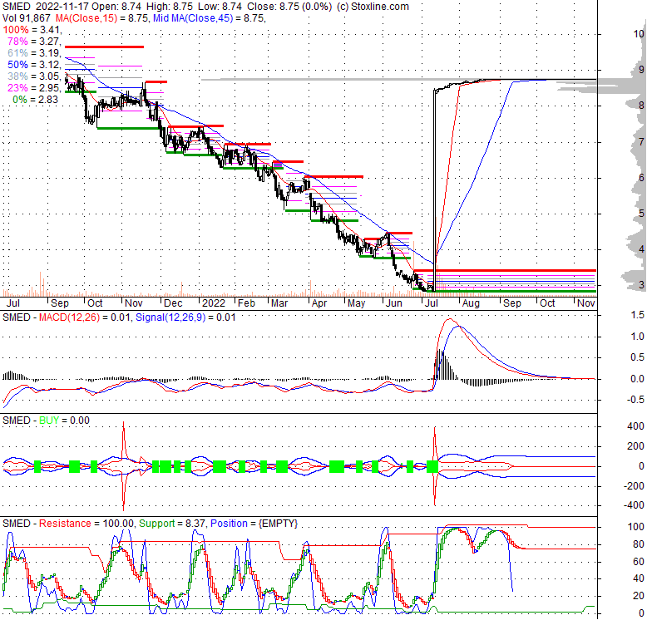Click the 'Jul' label that follows Jun

click(x=432, y=303)
